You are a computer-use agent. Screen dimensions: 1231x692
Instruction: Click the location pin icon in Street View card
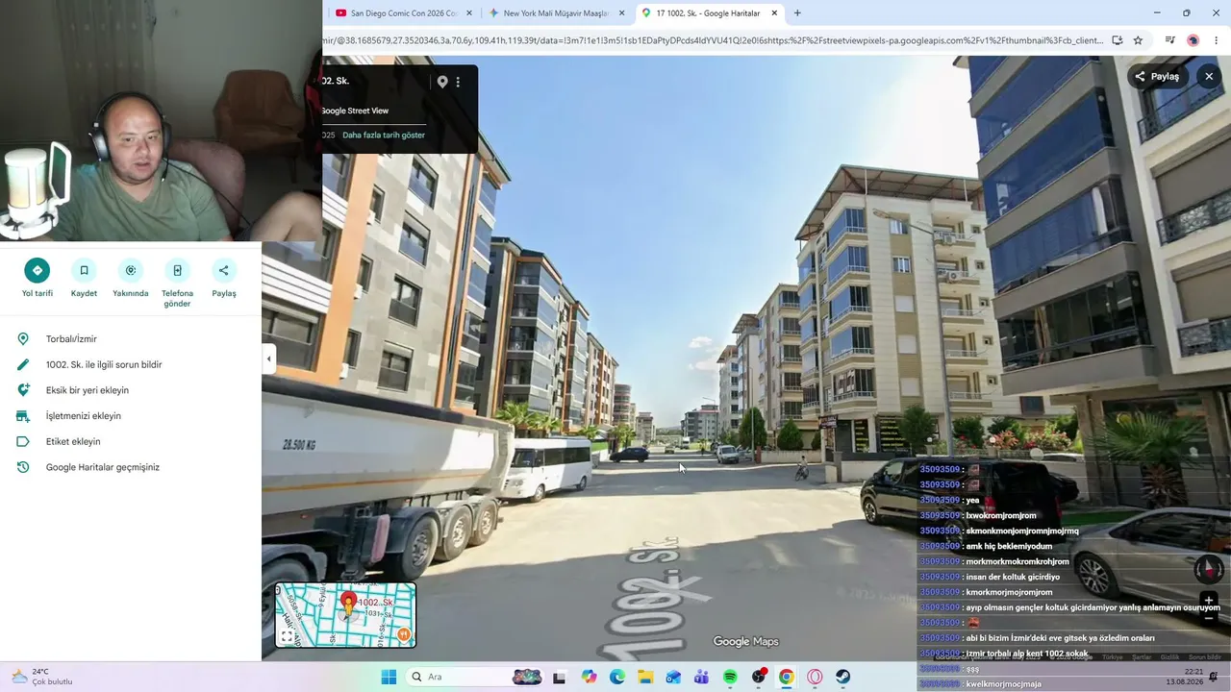pos(442,82)
